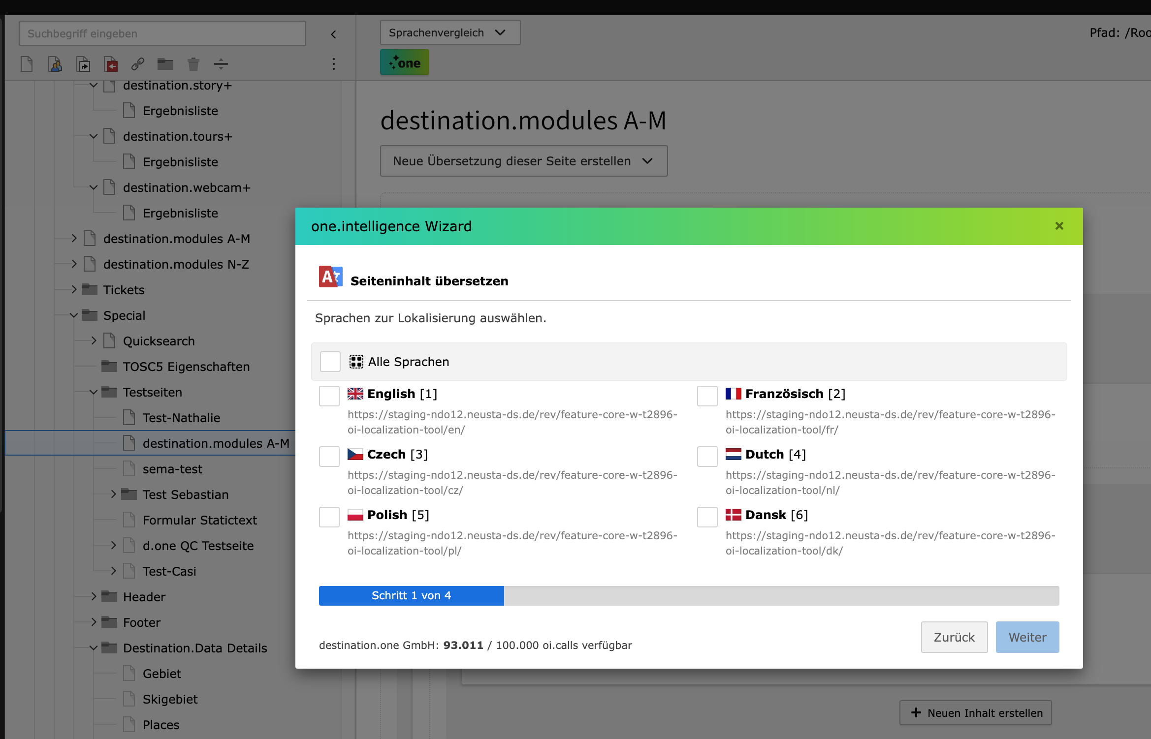Screen dimensions: 1151x739
Task: Click the recycler trash icon
Action: [x=193, y=64]
